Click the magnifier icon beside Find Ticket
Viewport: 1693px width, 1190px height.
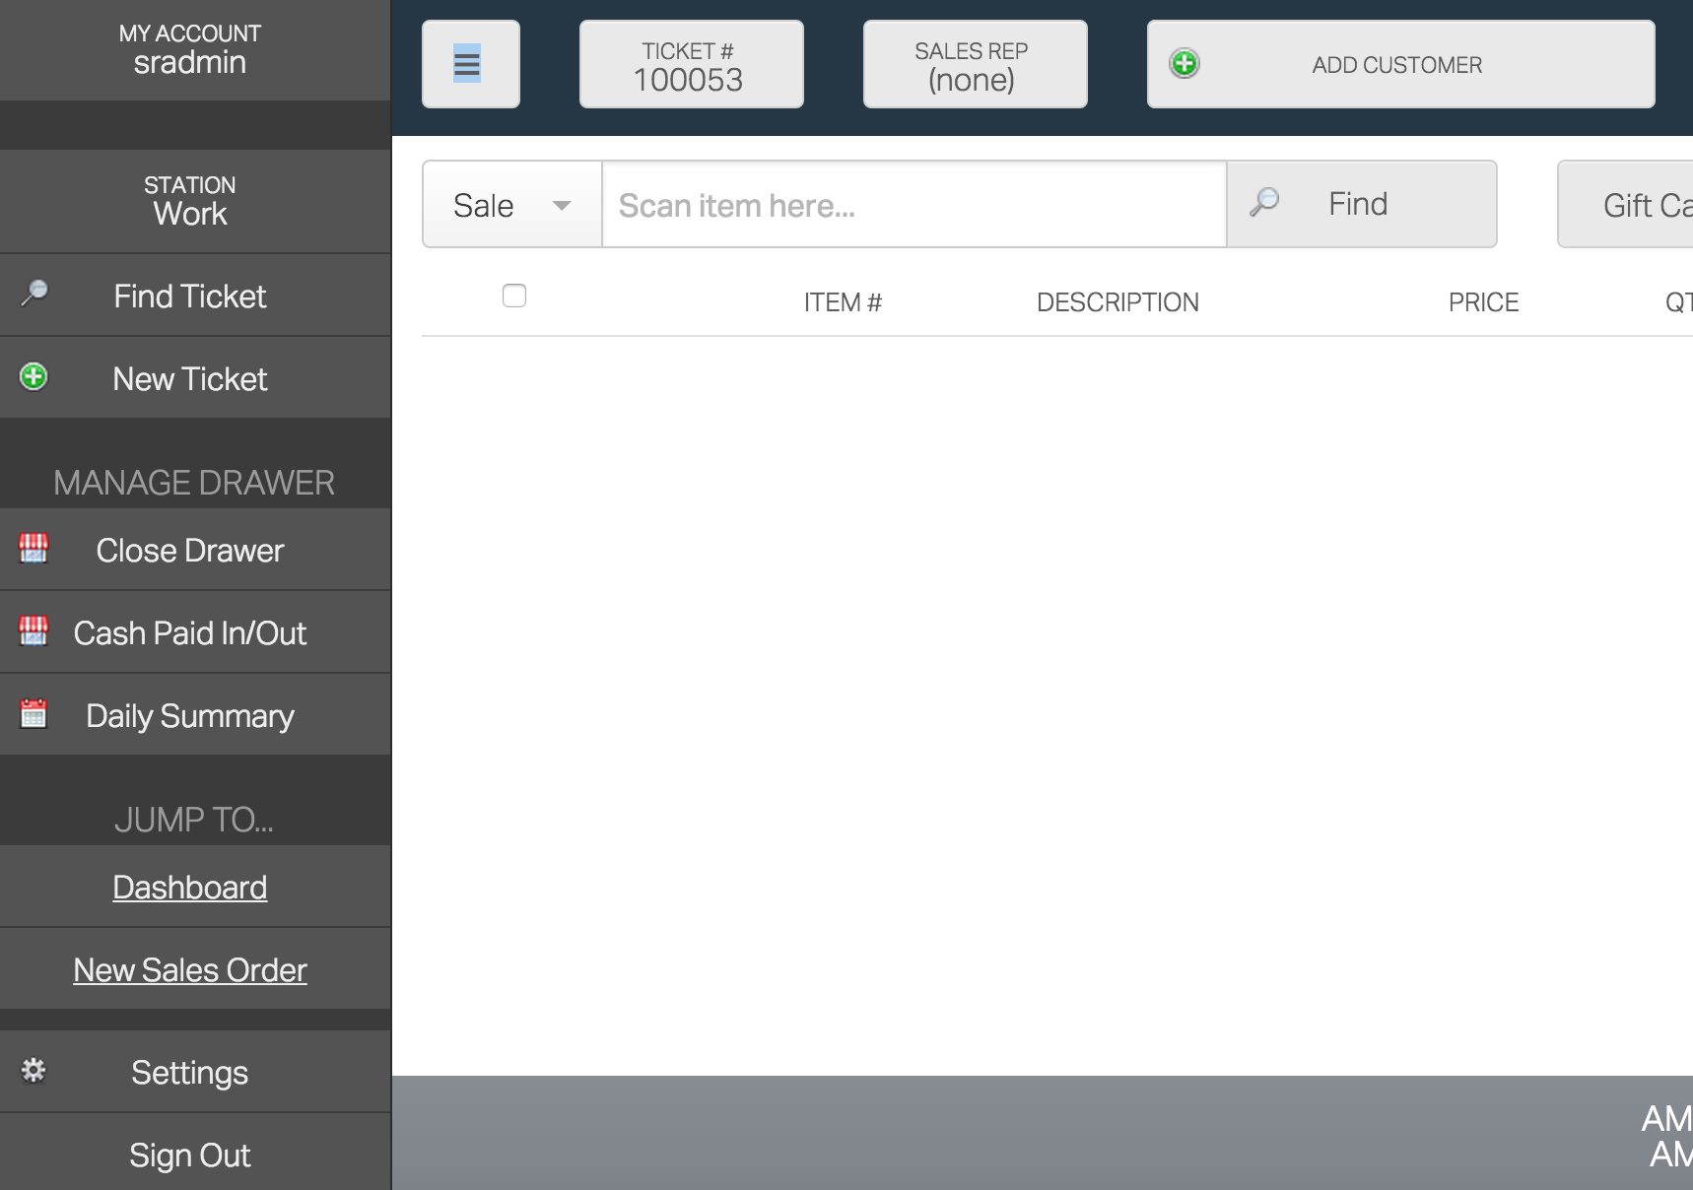pos(34,294)
